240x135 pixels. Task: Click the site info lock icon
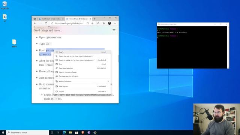pos(52,23)
